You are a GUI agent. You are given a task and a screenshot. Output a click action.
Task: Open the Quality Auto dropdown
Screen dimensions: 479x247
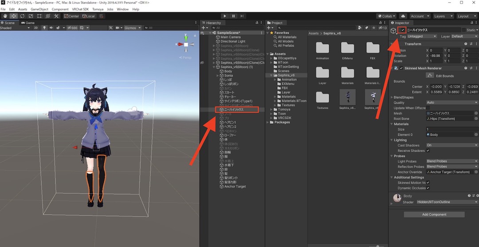pos(452,102)
